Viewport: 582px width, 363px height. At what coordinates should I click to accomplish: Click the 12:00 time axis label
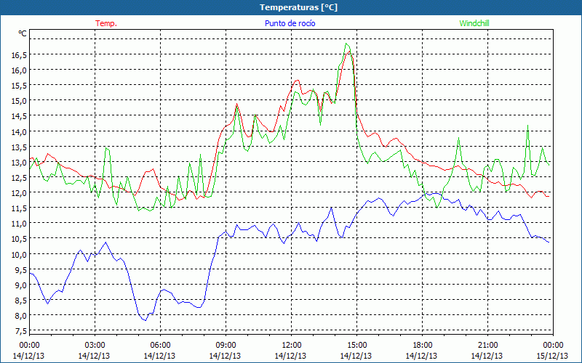coord(292,345)
